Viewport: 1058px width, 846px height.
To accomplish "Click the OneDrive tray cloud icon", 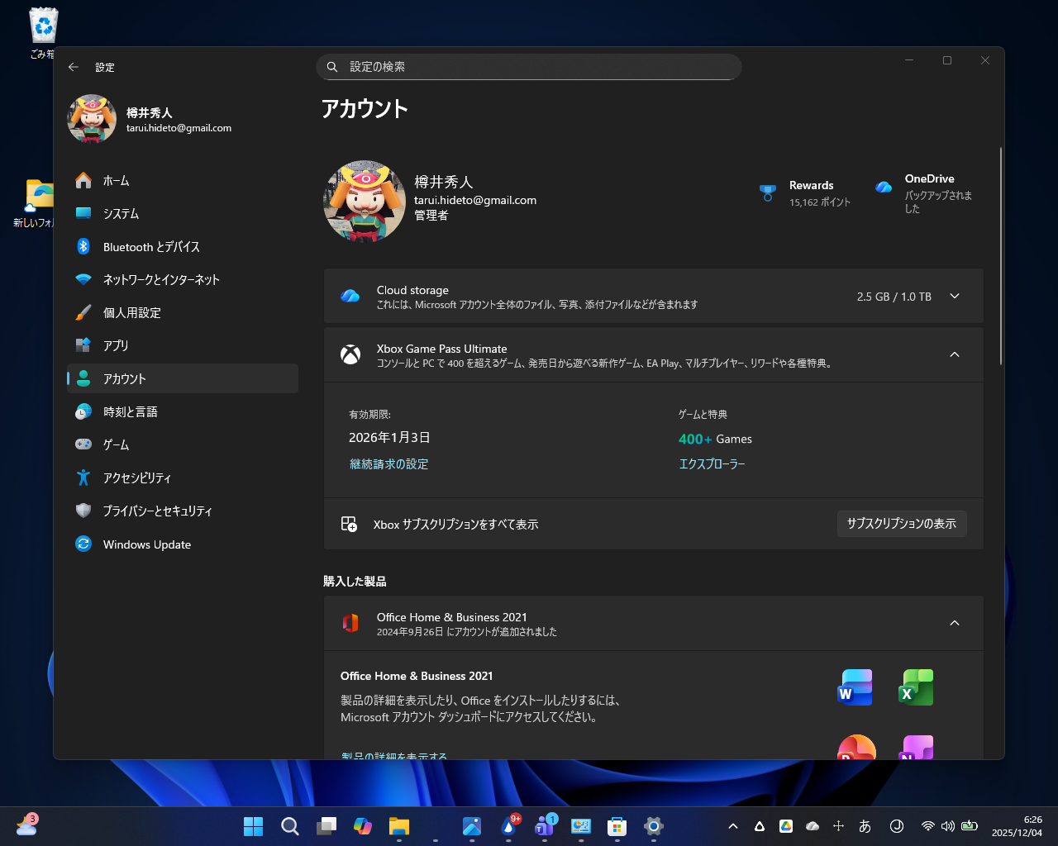I will [813, 826].
